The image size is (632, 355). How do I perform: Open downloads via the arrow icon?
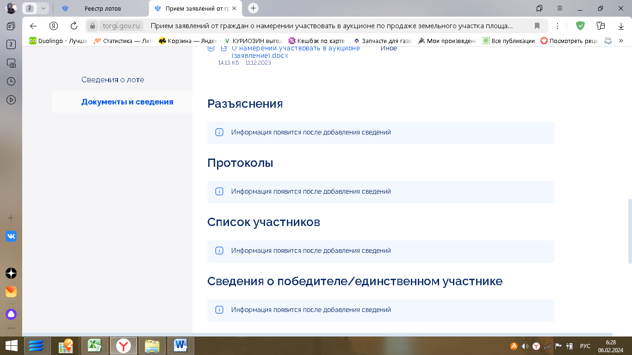pos(621,25)
